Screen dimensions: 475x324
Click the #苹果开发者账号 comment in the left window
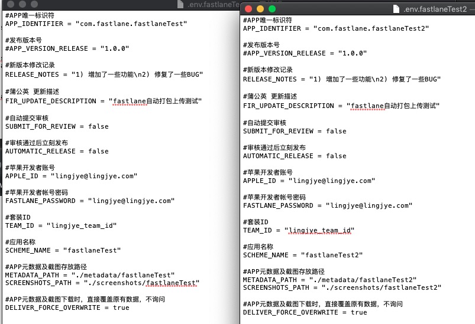tap(30, 168)
